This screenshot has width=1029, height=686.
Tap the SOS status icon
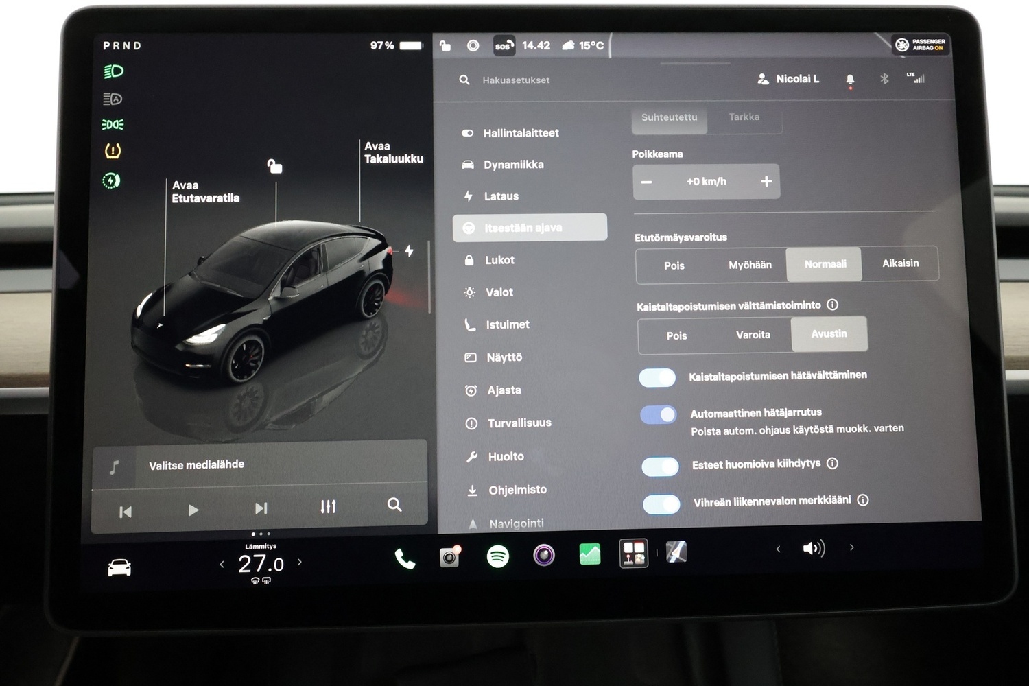tap(504, 46)
